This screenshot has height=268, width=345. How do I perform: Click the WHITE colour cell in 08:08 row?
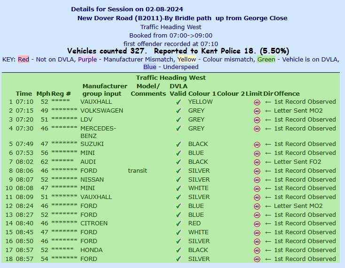(198, 188)
